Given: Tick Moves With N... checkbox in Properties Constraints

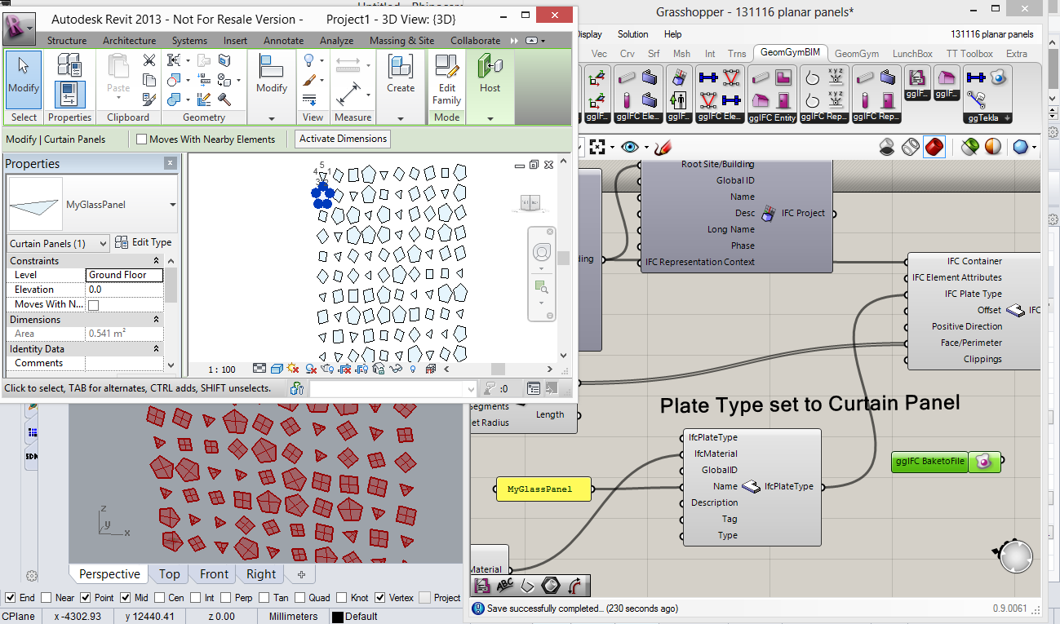Looking at the screenshot, I should 93,304.
